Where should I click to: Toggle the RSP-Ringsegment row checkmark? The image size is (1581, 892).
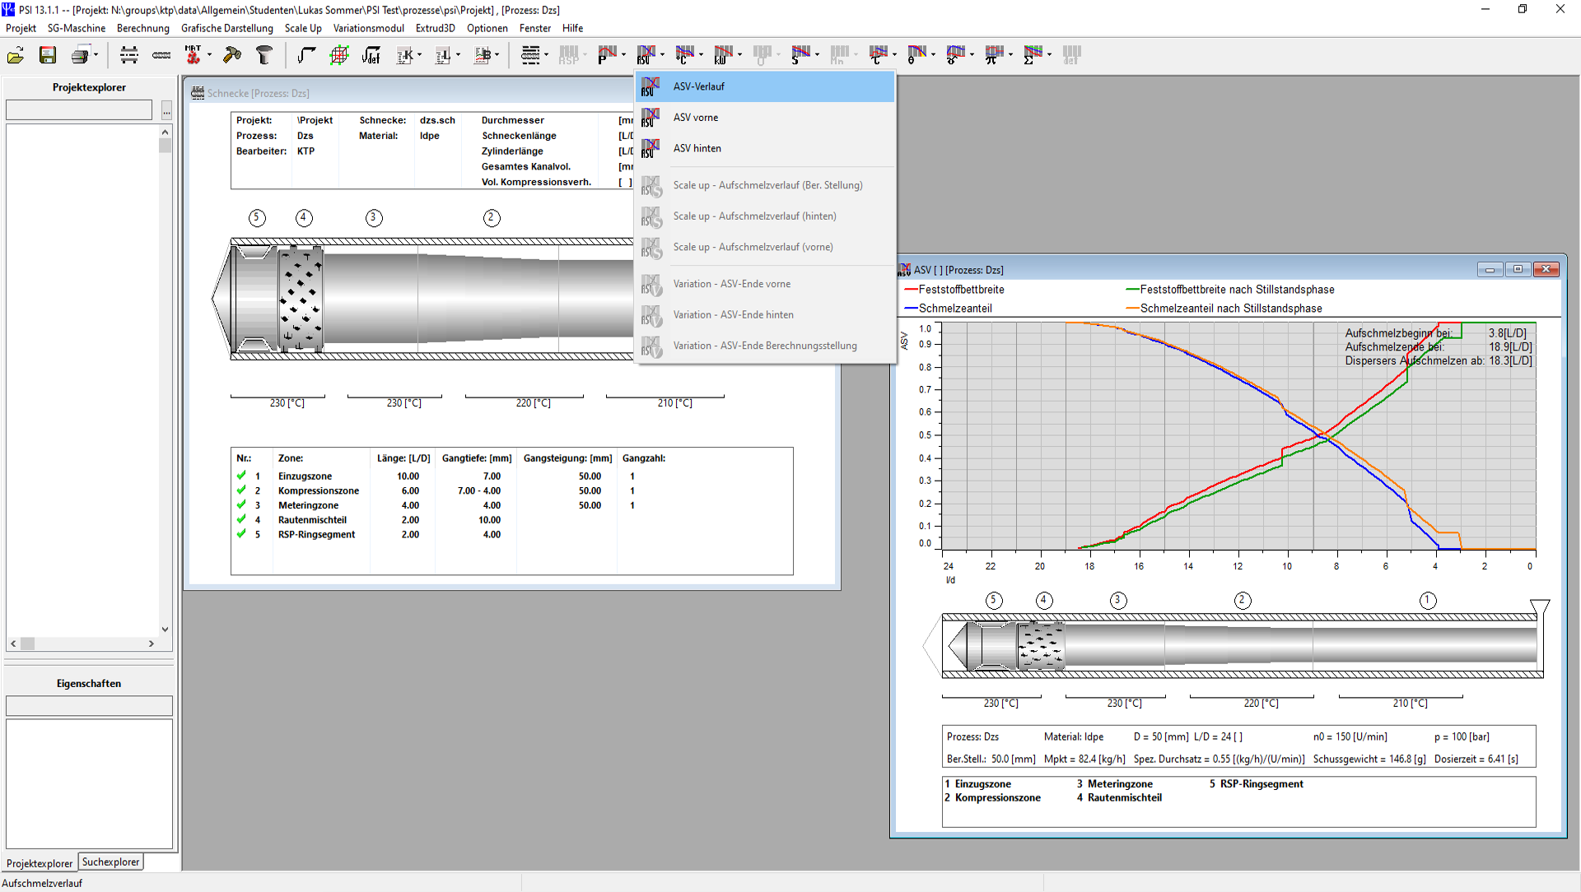pos(241,534)
